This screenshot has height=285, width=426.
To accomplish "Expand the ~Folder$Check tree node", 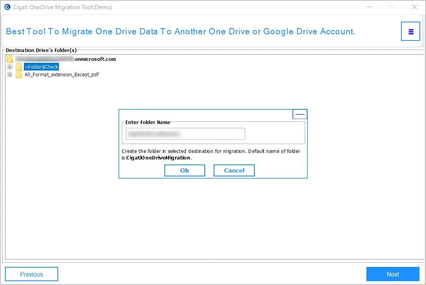I will [x=10, y=67].
